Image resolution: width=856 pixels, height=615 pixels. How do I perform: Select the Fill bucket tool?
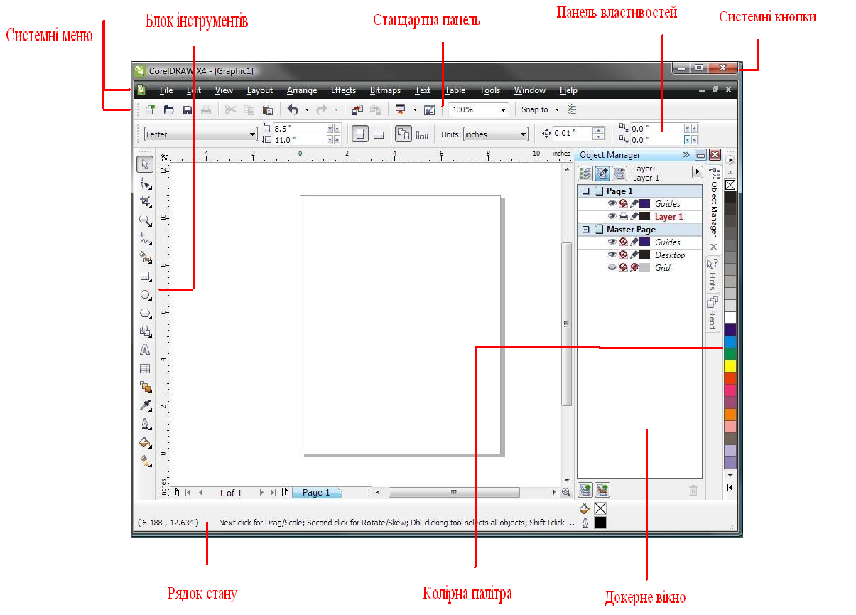click(145, 442)
